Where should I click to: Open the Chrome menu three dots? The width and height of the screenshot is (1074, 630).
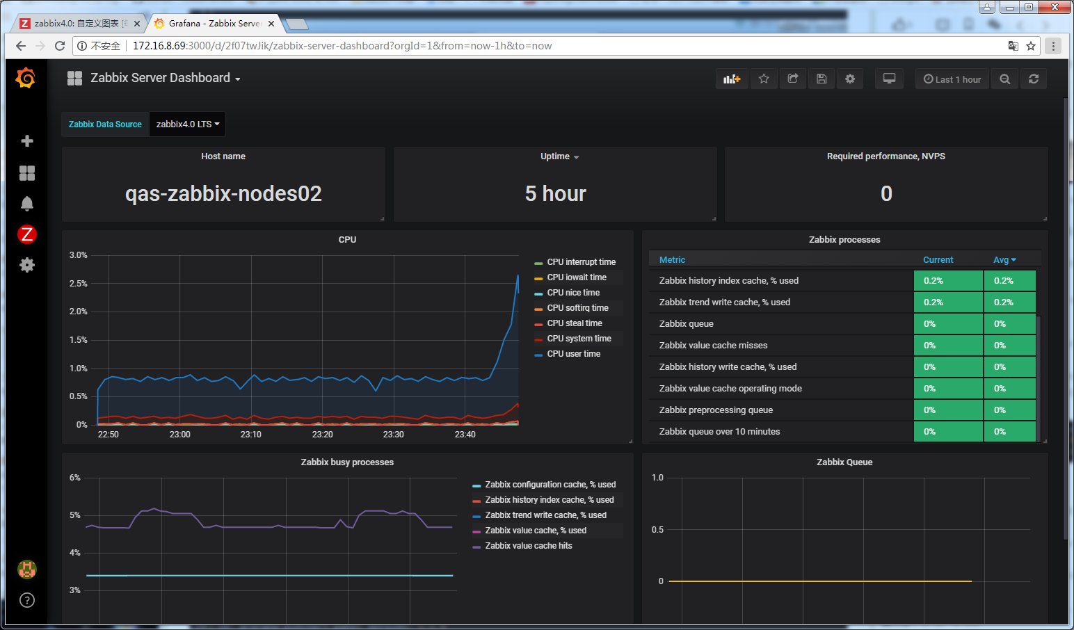[1053, 46]
